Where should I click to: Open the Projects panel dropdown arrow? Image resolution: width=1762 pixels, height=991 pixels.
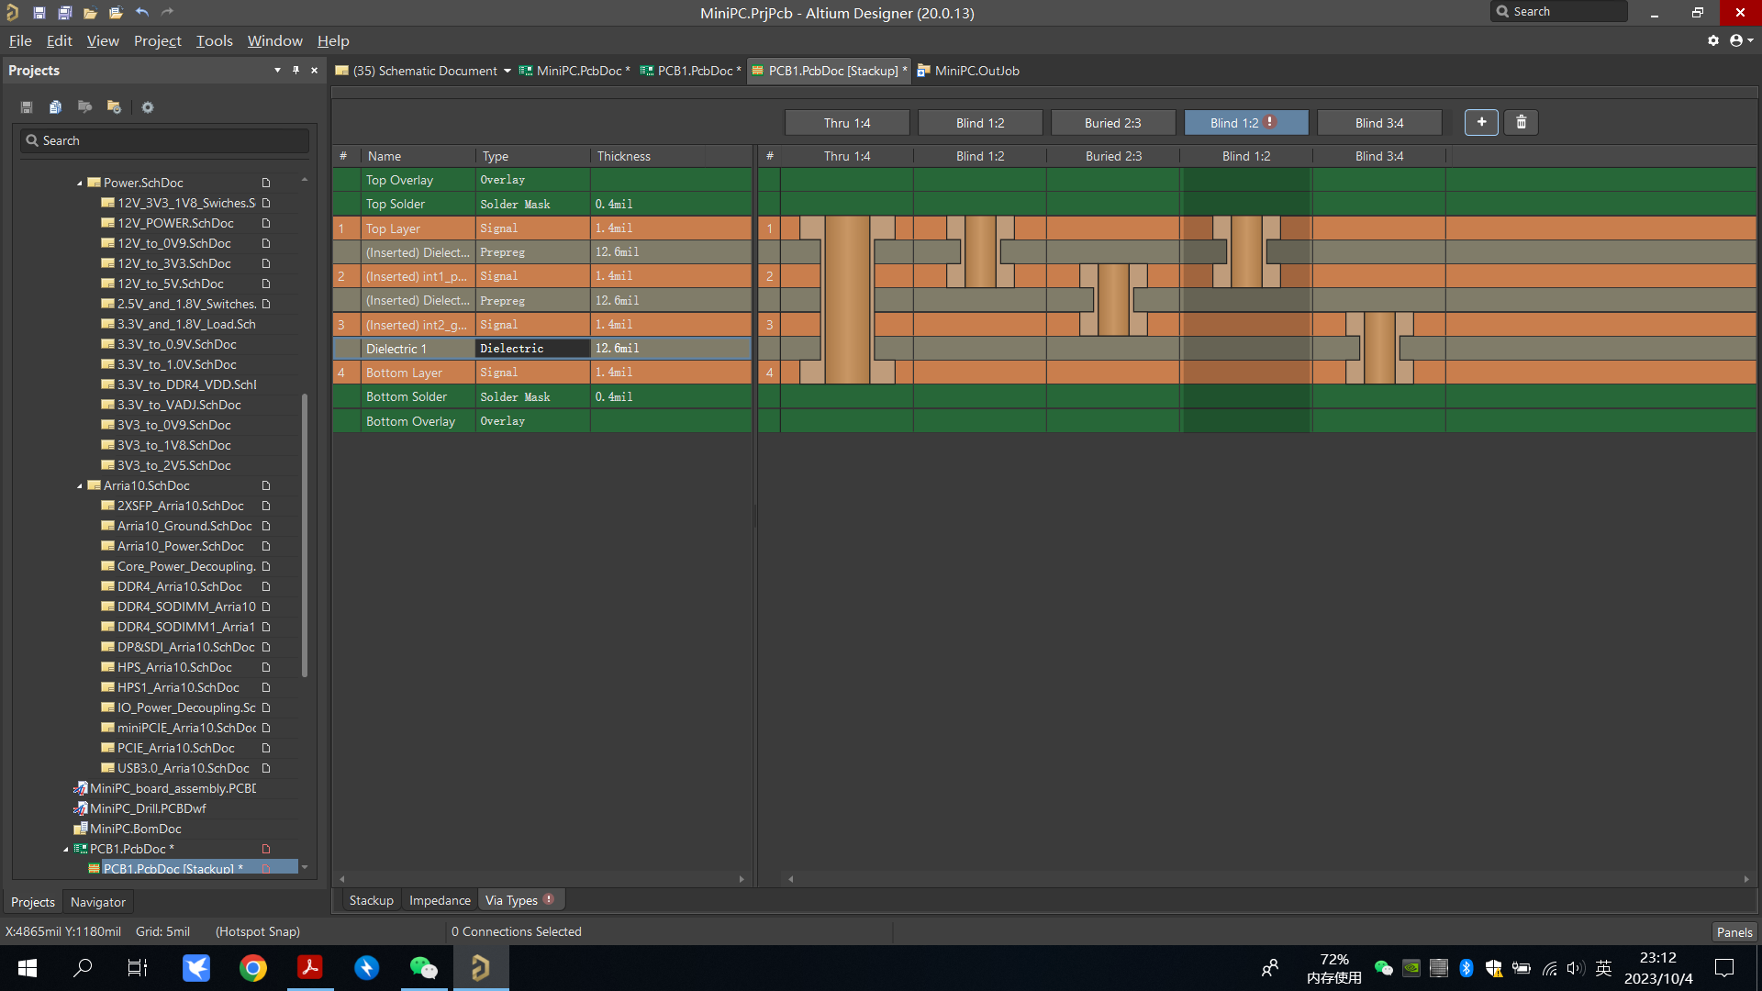277,70
